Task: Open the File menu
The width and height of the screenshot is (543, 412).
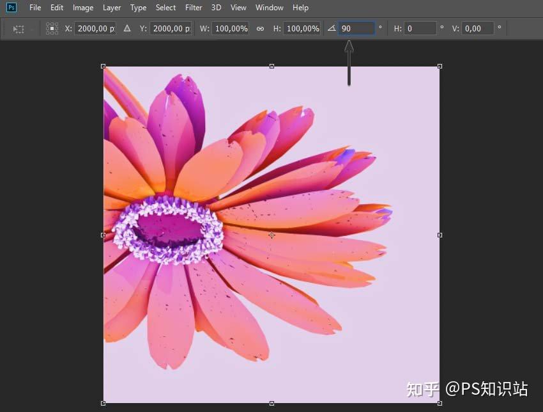Action: pos(35,8)
